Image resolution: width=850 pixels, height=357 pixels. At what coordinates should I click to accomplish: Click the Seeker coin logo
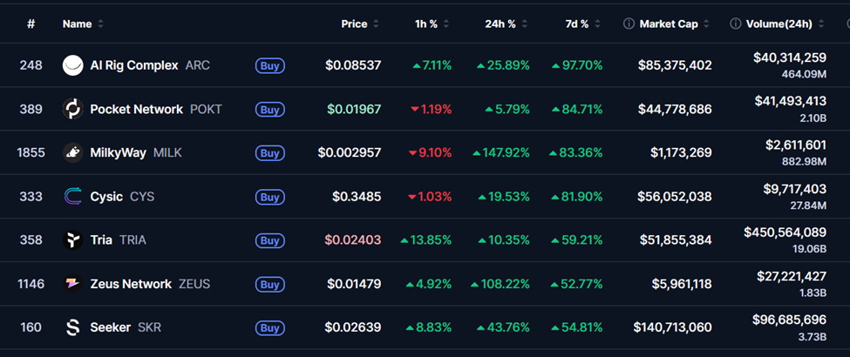[73, 327]
